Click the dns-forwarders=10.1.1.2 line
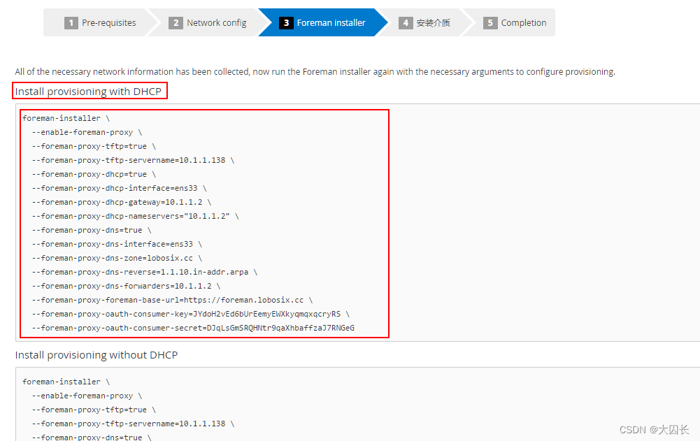The image size is (700, 441). tap(127, 286)
